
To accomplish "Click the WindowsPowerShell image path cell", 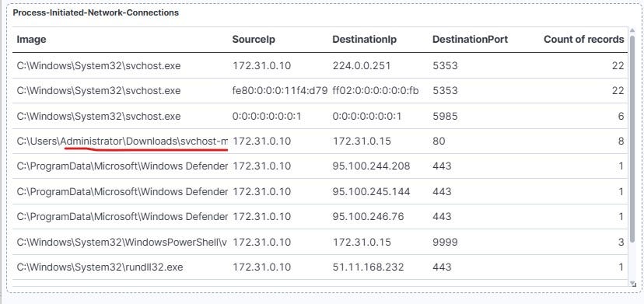I will tap(122, 243).
